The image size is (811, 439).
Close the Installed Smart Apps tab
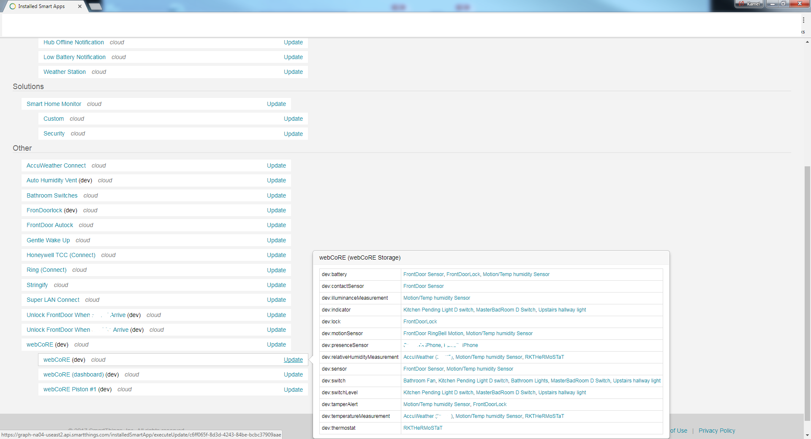click(x=79, y=6)
